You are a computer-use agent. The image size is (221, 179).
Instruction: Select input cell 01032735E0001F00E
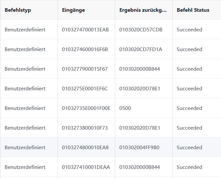click(86, 108)
